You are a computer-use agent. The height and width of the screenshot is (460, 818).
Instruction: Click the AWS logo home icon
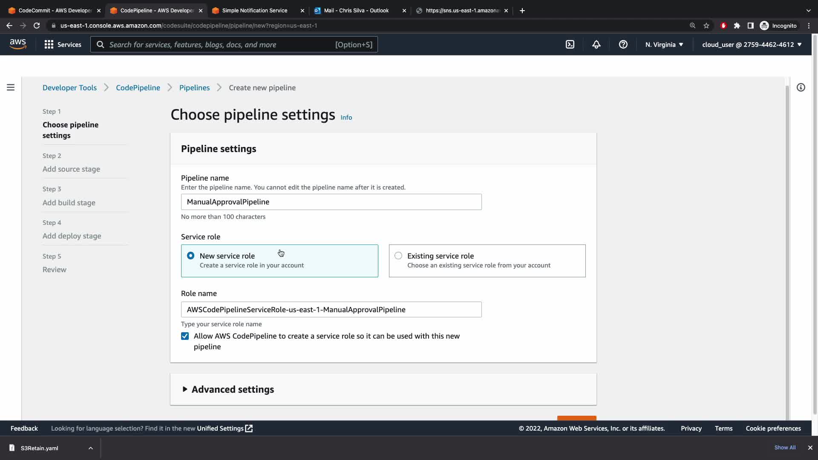tap(18, 44)
